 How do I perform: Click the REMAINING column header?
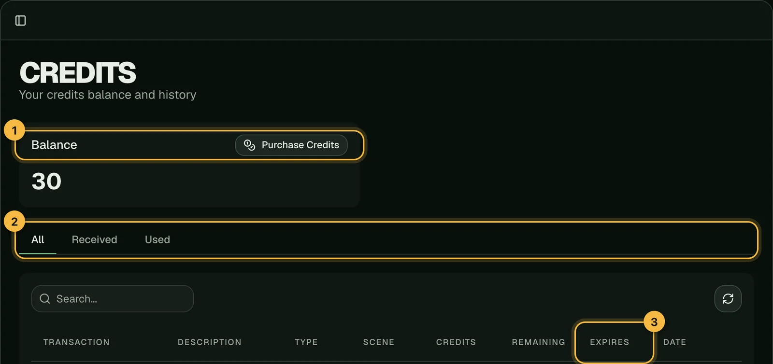(x=539, y=342)
